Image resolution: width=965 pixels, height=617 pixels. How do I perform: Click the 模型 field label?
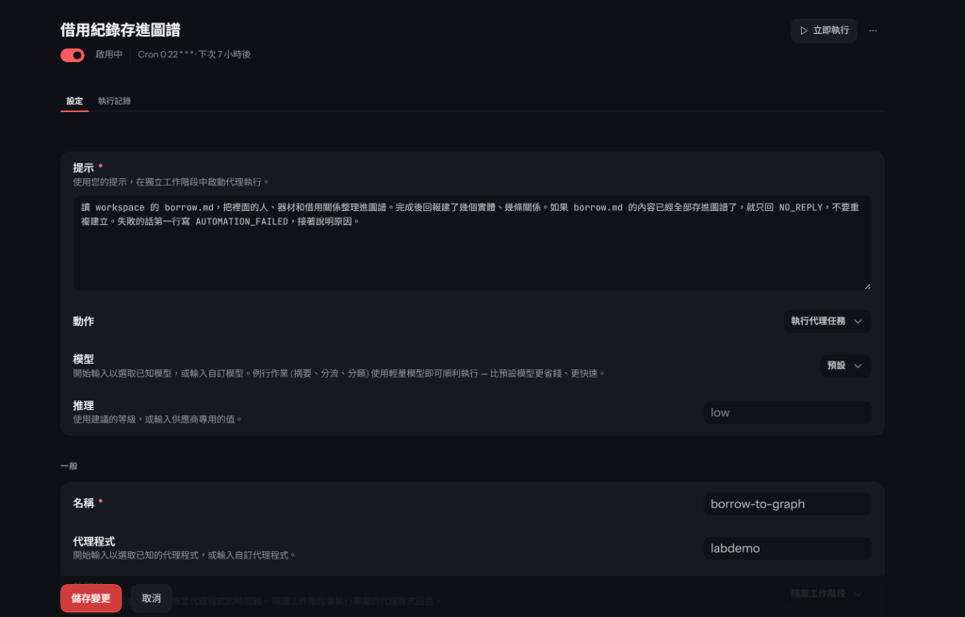[x=84, y=359]
